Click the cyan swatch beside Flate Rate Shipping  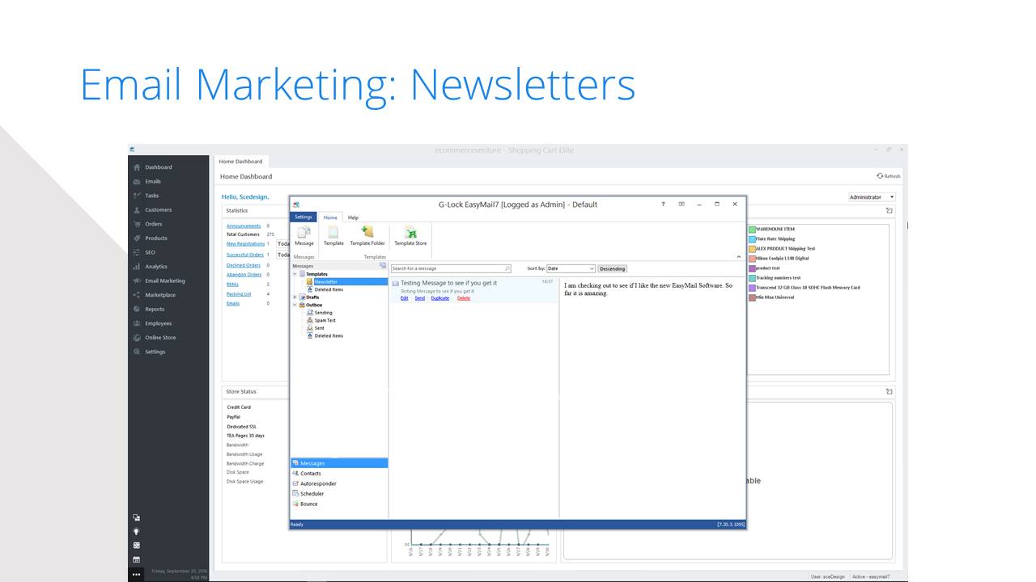pos(752,239)
